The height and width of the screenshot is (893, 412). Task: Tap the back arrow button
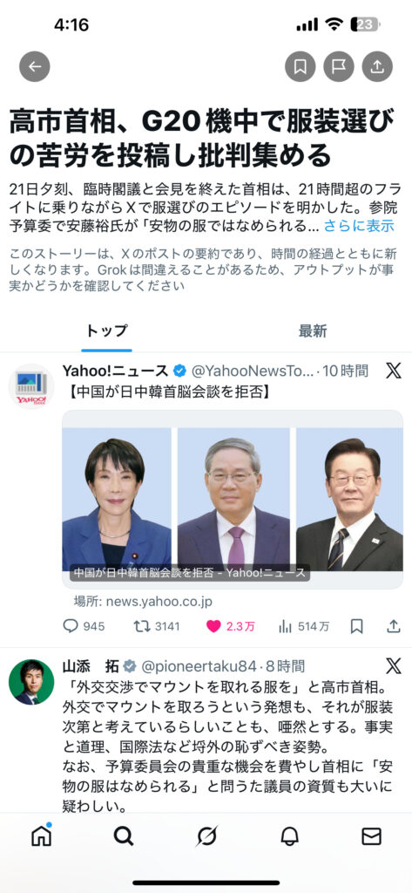35,66
